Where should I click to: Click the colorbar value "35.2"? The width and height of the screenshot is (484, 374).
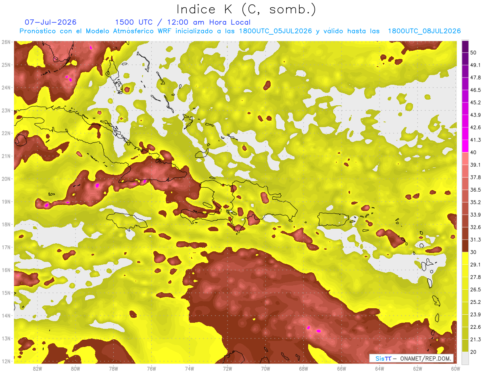tap(475, 202)
